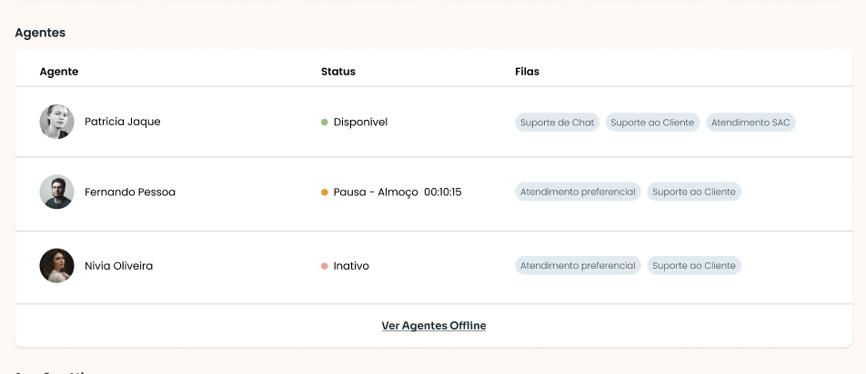This screenshot has height=374, width=866.
Task: Click the red Inativo status dot
Action: click(x=325, y=266)
